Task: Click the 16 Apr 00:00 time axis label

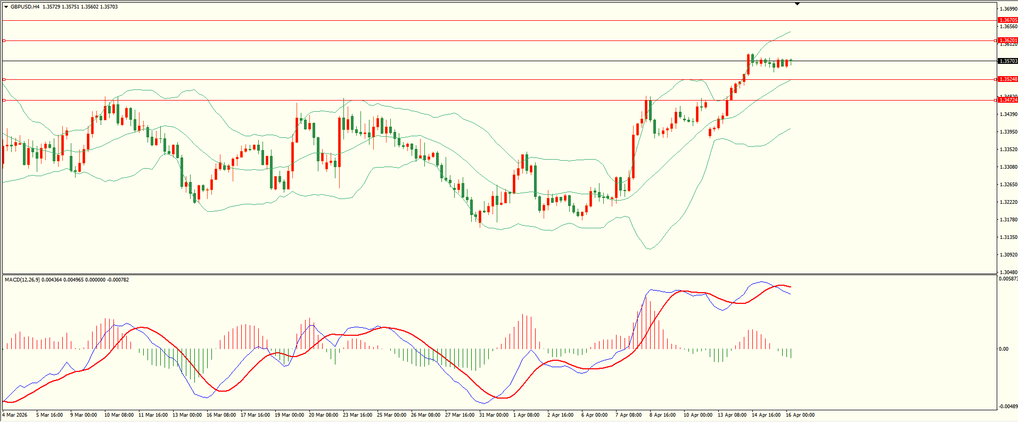Action: click(x=800, y=415)
